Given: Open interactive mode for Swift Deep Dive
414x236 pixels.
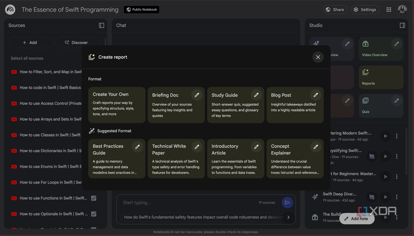Looking at the screenshot, I should click(372, 197).
